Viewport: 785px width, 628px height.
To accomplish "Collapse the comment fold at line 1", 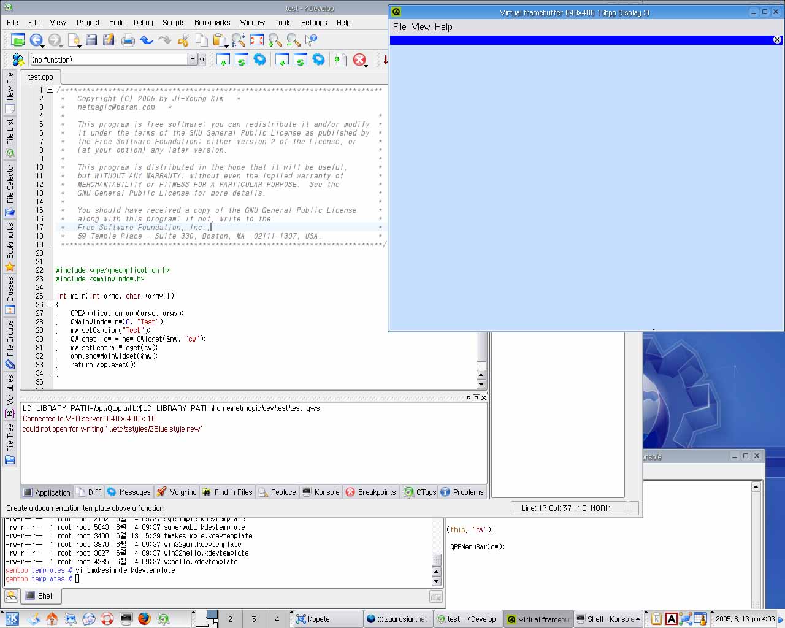I will click(50, 90).
